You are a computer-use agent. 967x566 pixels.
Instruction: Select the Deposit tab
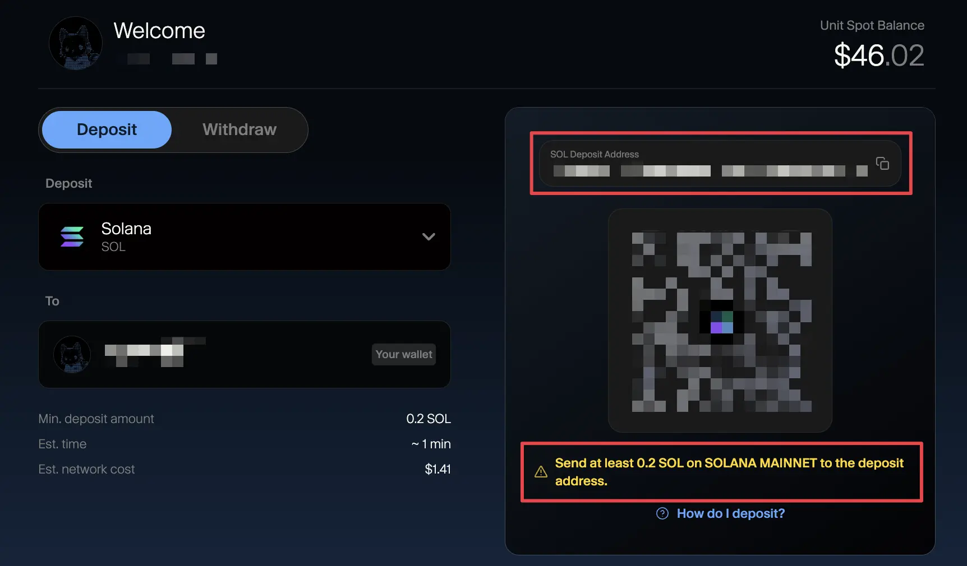point(107,129)
